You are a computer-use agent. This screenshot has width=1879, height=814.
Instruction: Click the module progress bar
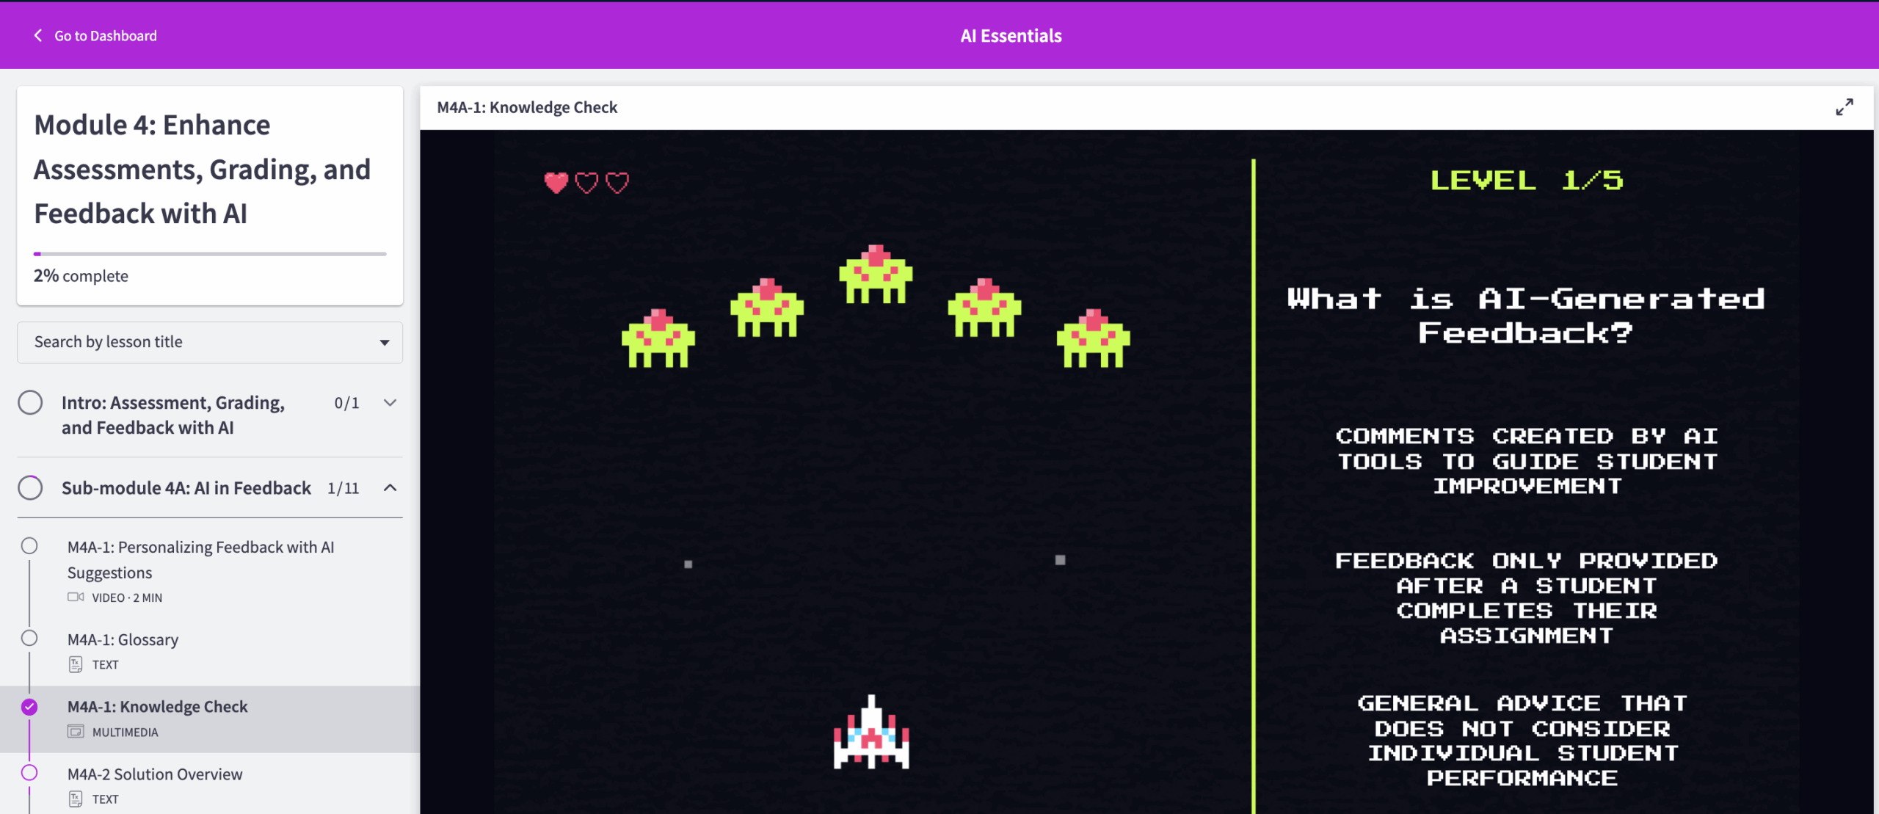[210, 254]
